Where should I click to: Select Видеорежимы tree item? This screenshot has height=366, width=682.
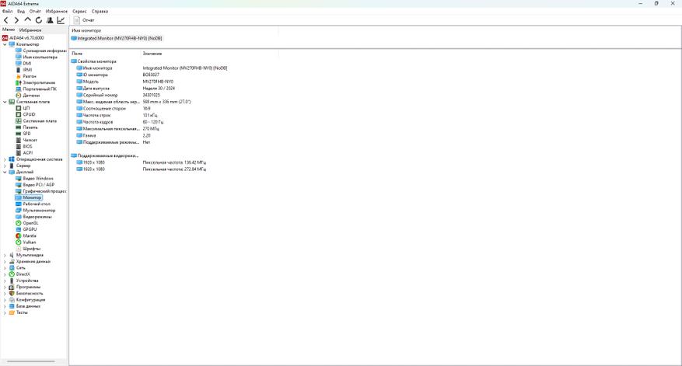(37, 217)
